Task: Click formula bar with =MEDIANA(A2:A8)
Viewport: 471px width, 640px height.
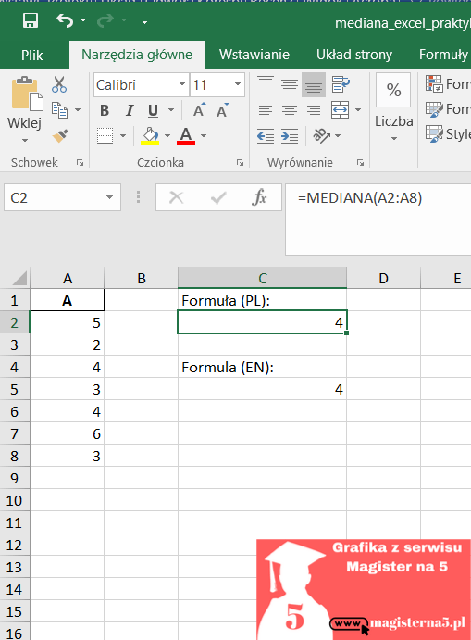Action: coord(378,220)
